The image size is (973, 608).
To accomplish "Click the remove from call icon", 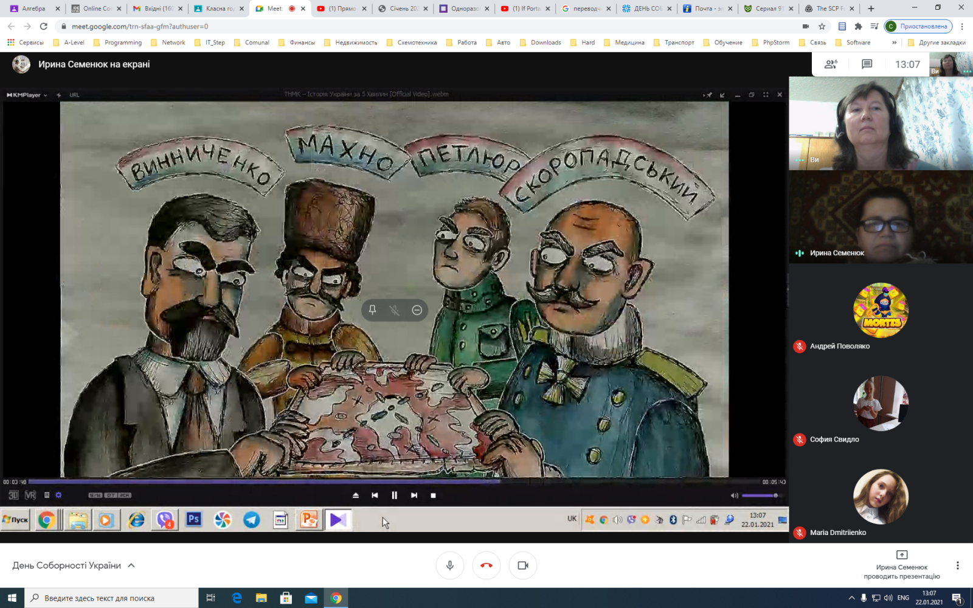I will (417, 310).
